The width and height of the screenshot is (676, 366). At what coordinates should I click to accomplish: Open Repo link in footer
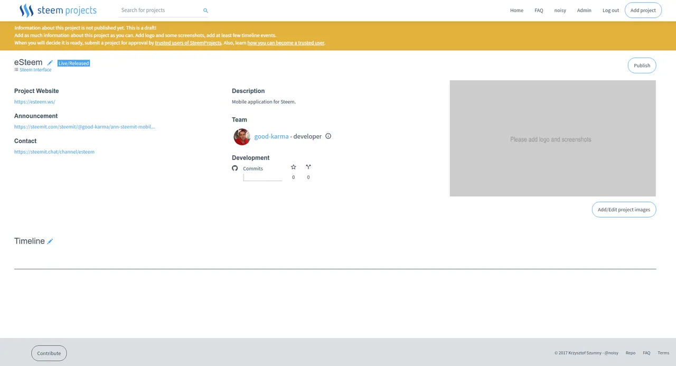click(631, 353)
